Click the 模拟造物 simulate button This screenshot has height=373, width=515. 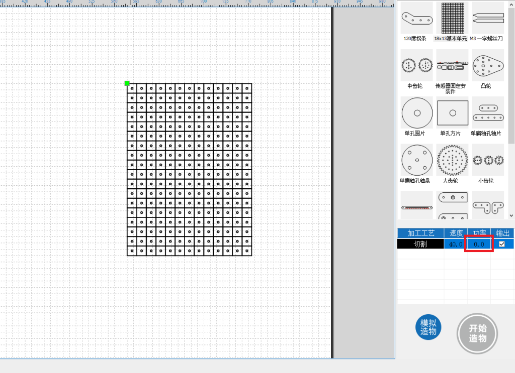coord(428,327)
